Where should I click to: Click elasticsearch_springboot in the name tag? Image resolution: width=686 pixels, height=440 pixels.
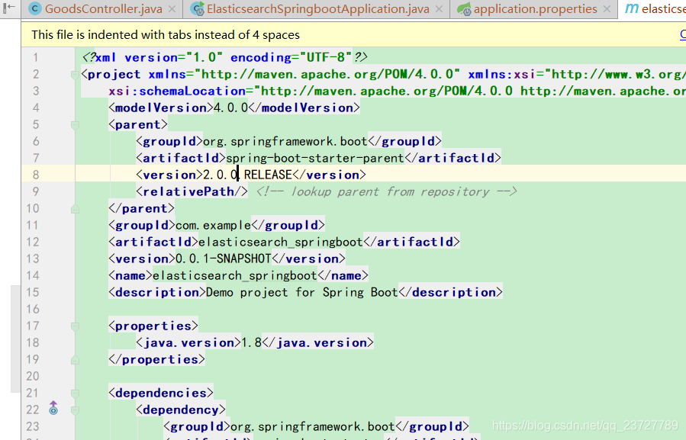pos(234,275)
